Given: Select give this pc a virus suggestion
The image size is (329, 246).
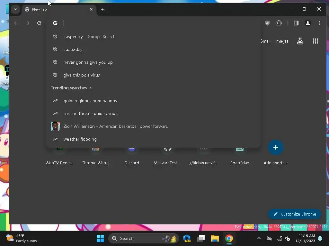Looking at the screenshot, I should 153,75.
